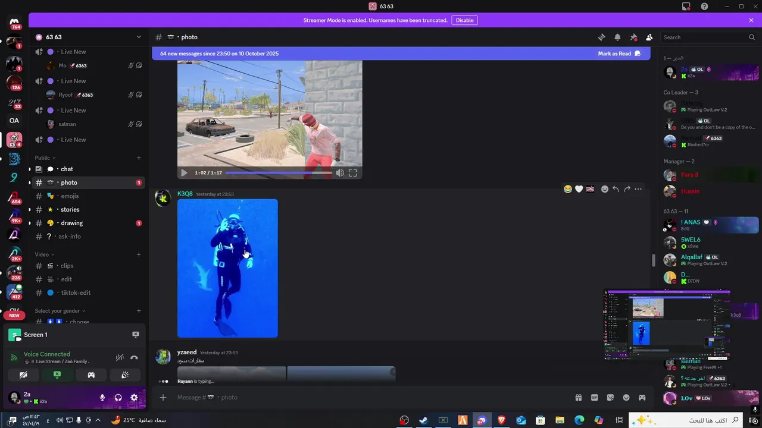Mute the video's volume

339,173
